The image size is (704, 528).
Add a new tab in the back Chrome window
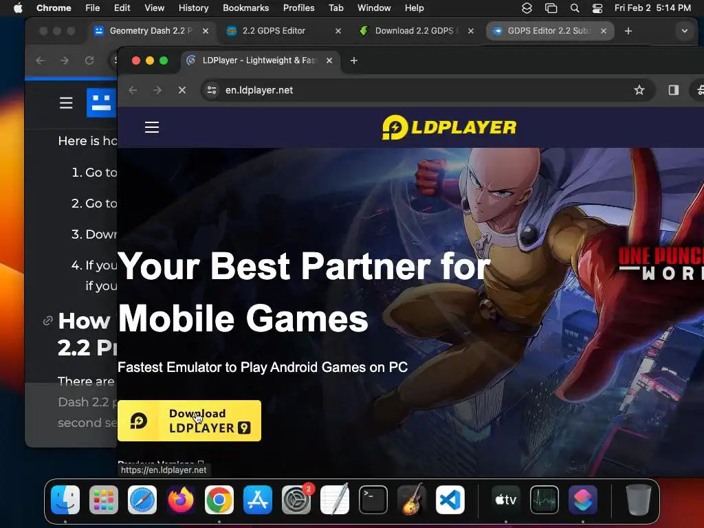coord(628,31)
